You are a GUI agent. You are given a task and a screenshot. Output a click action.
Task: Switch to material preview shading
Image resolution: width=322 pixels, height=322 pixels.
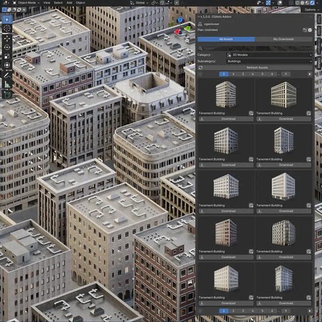[308, 3]
